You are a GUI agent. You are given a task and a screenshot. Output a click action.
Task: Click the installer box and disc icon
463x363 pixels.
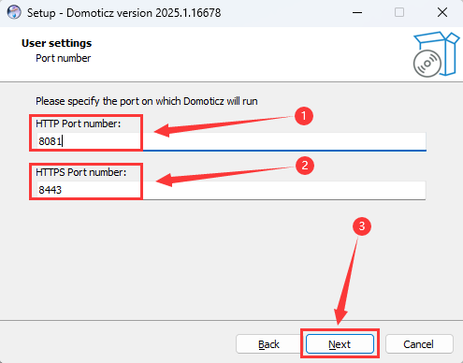point(436,54)
